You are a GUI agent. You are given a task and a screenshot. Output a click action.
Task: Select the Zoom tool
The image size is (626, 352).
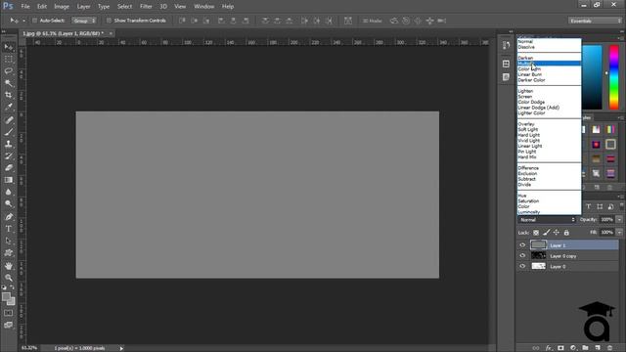[x=9, y=278]
